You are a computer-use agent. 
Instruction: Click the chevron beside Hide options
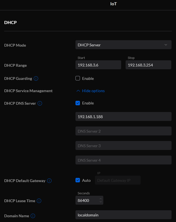pos(78,91)
